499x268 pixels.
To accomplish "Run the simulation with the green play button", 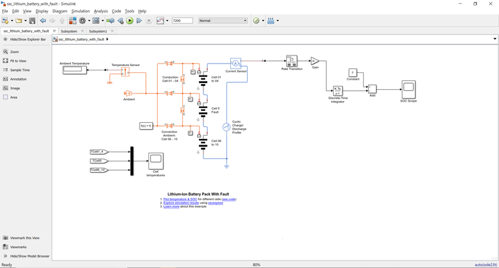I will 130,21.
